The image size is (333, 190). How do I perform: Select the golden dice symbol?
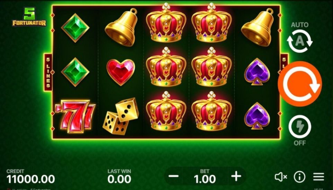[x=120, y=116]
